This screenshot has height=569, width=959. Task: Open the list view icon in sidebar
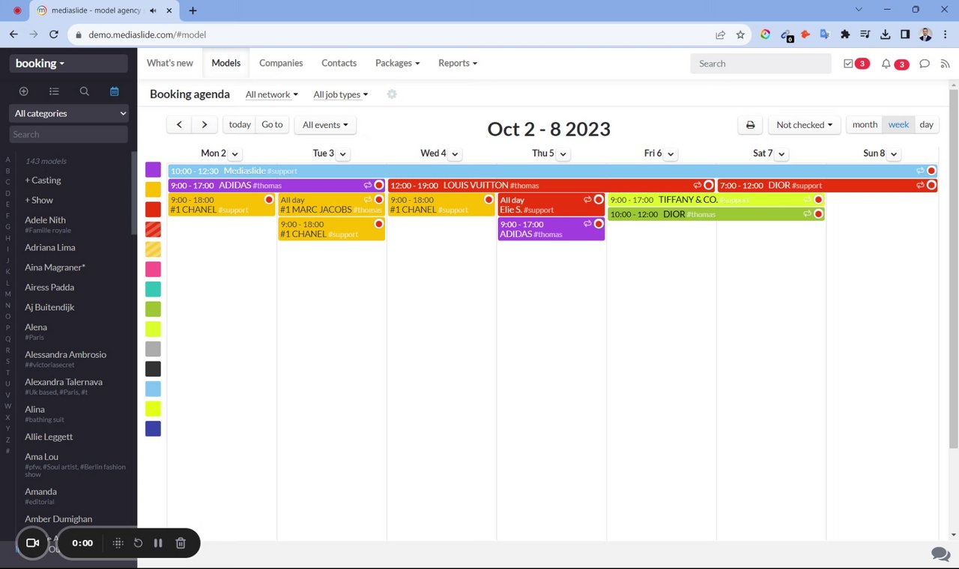pos(54,91)
